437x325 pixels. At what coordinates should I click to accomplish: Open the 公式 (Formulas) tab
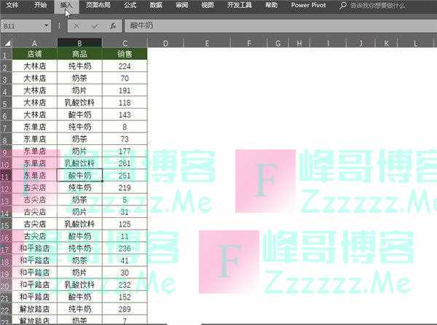[130, 4]
